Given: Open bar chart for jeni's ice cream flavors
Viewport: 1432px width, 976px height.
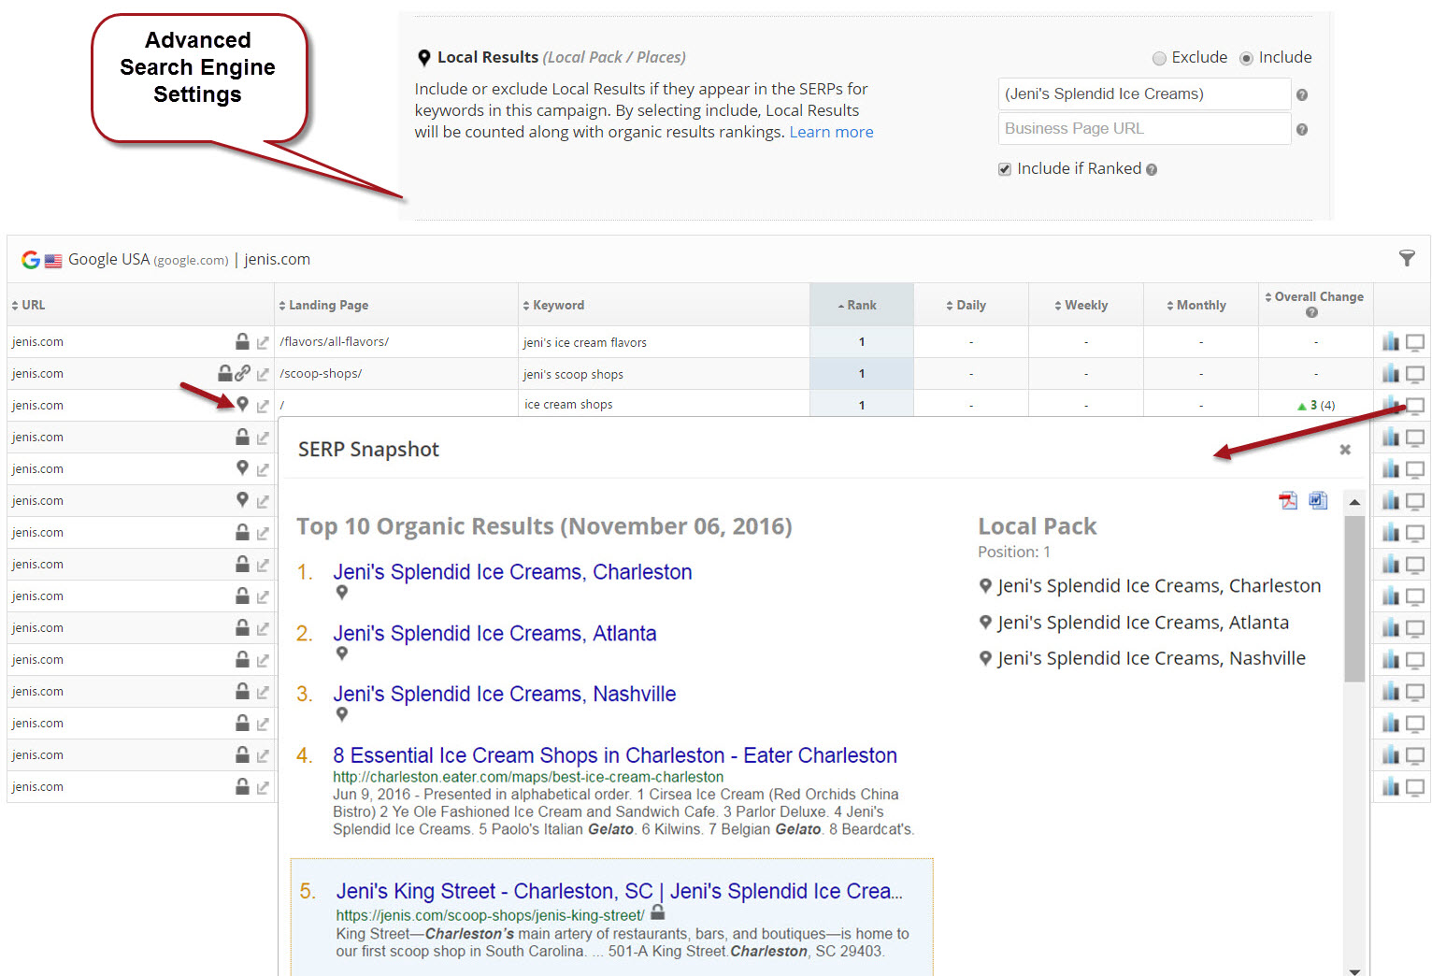Looking at the screenshot, I should pyautogui.click(x=1391, y=342).
